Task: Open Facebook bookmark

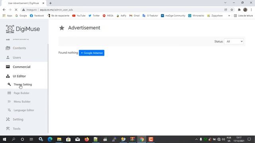Action: (37, 15)
